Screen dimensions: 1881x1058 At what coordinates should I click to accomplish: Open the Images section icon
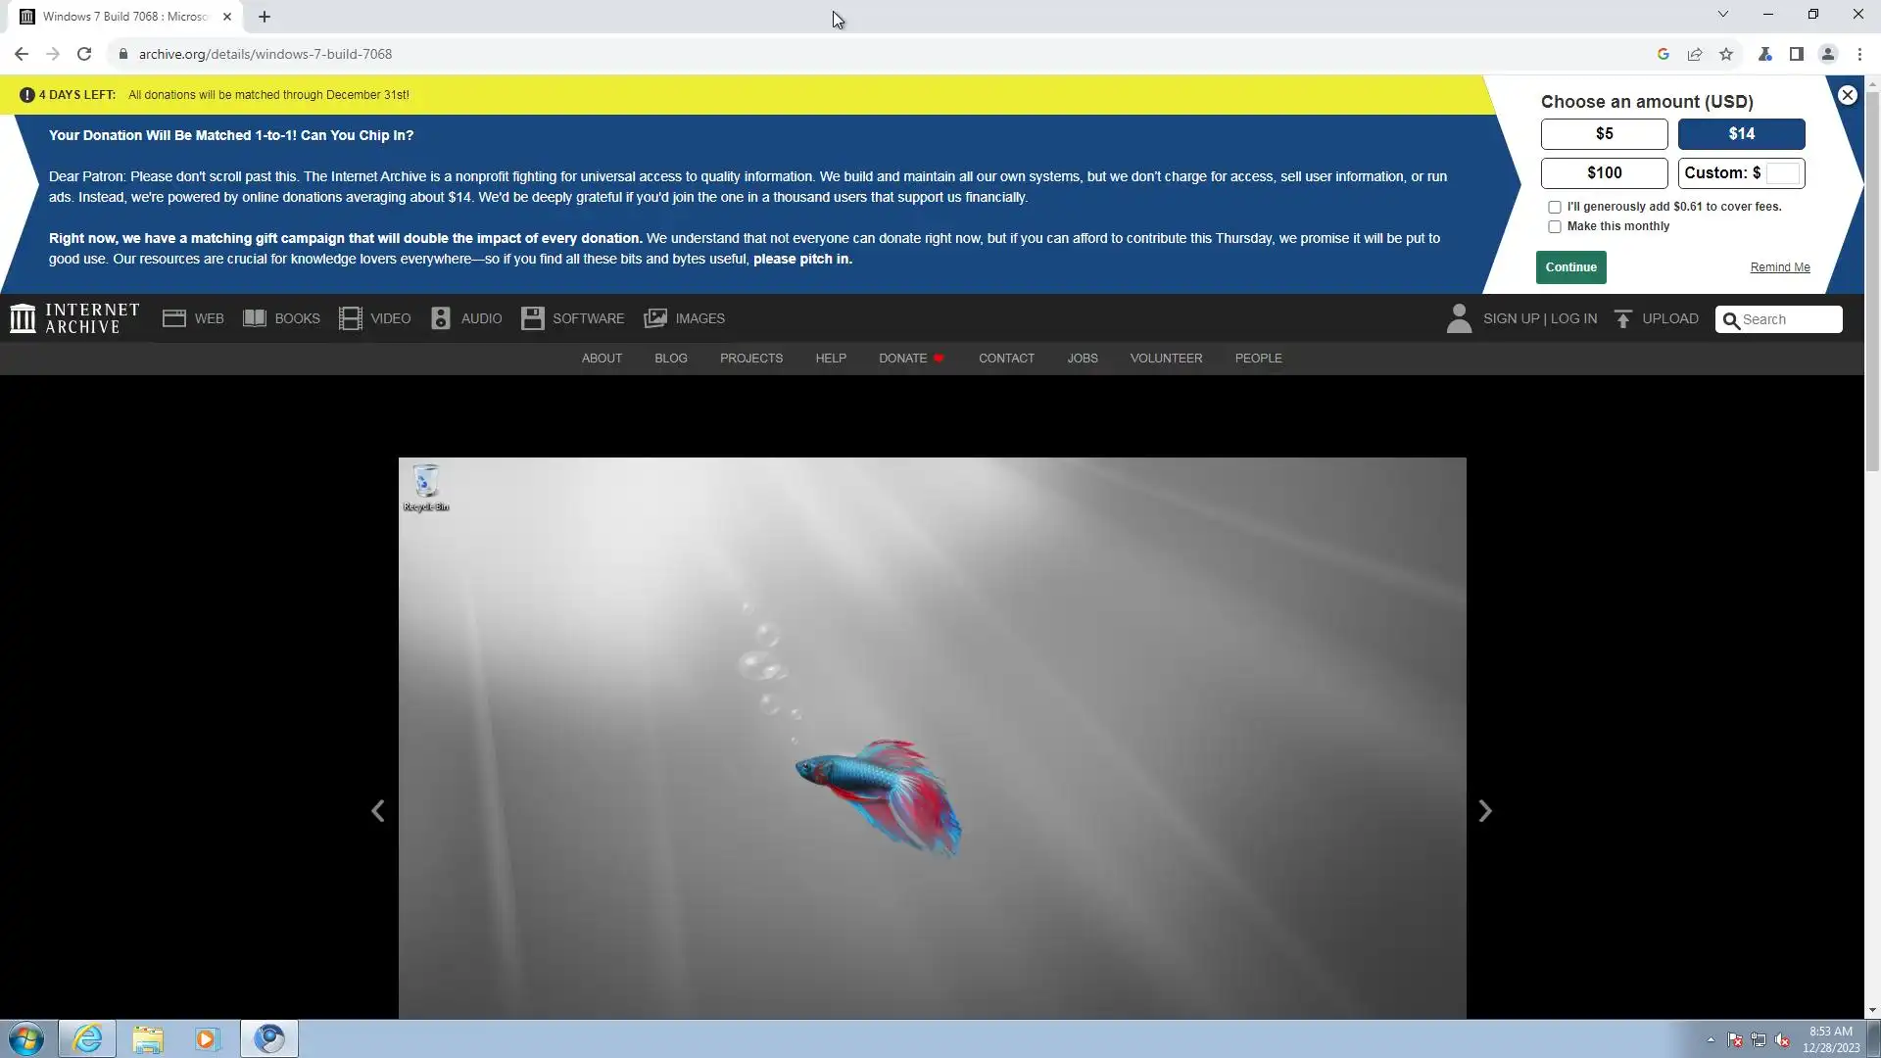coord(655,318)
